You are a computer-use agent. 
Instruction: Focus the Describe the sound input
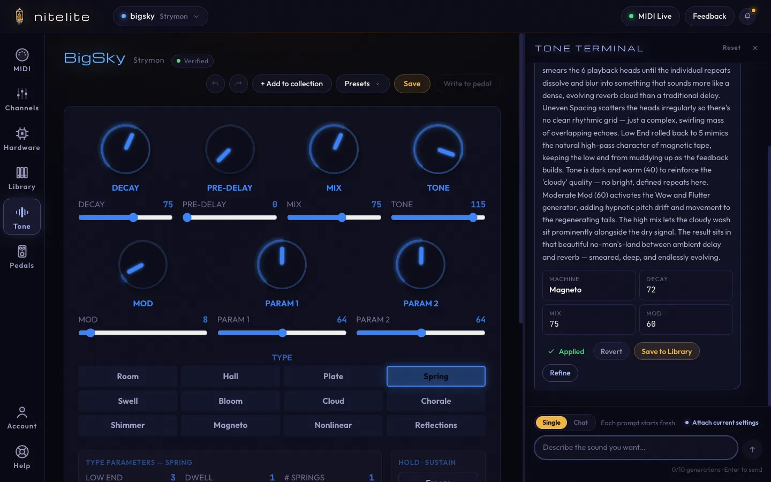pos(636,447)
